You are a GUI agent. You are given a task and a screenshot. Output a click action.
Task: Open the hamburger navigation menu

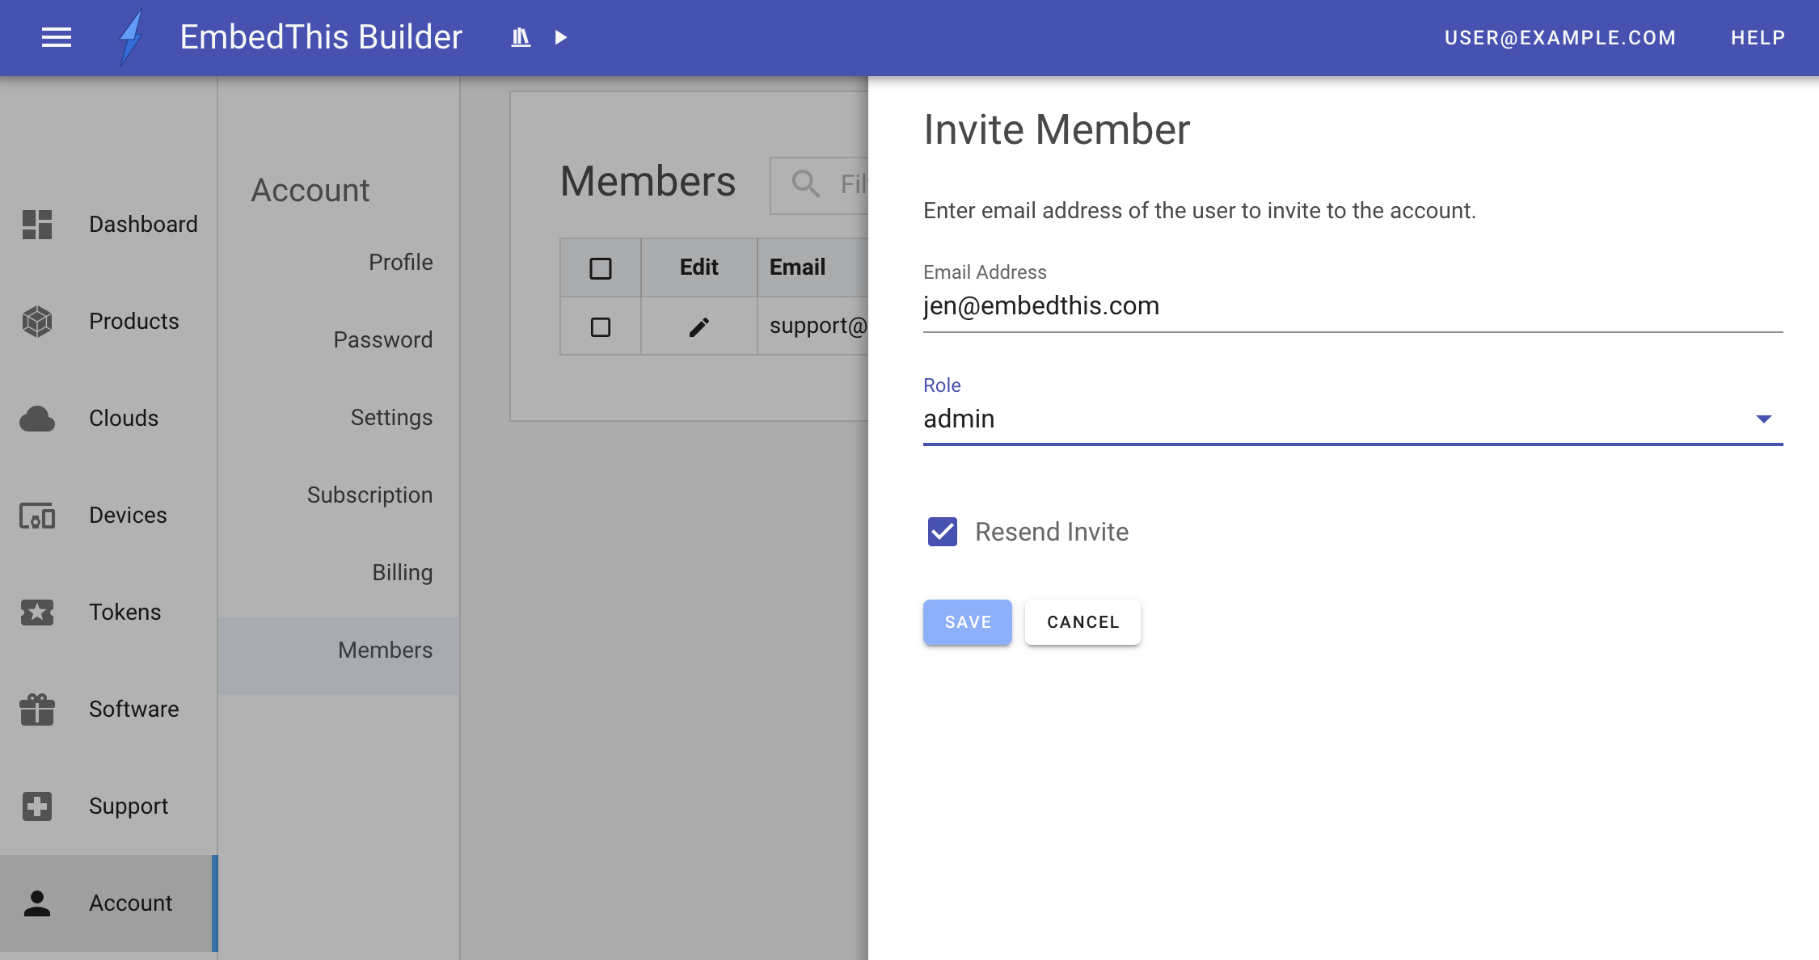coord(57,37)
